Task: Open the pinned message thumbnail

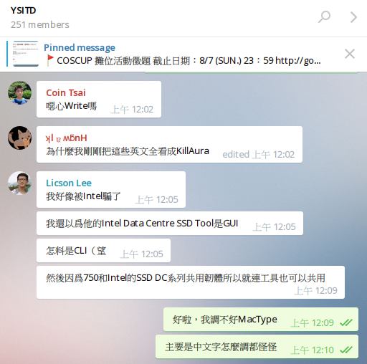Action: (x=26, y=54)
